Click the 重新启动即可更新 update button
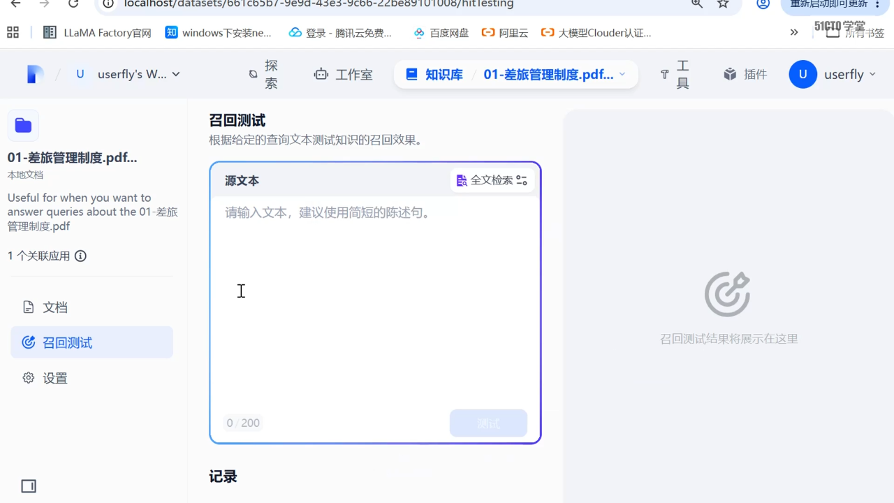This screenshot has width=894, height=503. pyautogui.click(x=829, y=4)
